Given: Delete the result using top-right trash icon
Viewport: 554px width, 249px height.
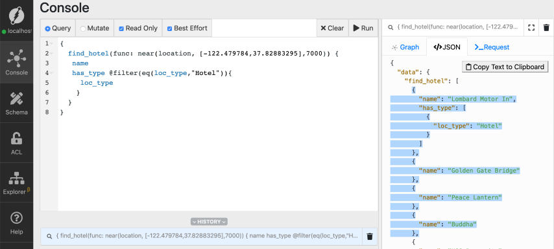Looking at the screenshot, I should tap(546, 28).
